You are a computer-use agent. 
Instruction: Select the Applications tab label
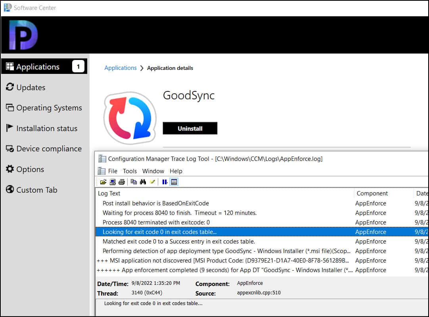click(38, 67)
